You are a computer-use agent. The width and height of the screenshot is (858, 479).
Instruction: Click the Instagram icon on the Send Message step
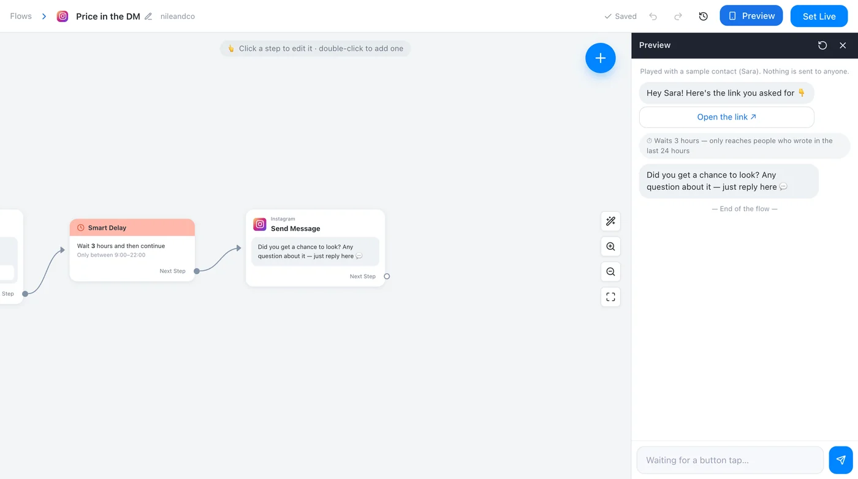tap(260, 224)
